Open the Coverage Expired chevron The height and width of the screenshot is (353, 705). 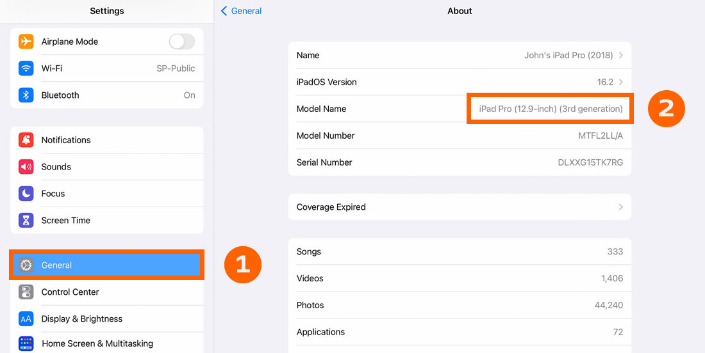tap(621, 207)
